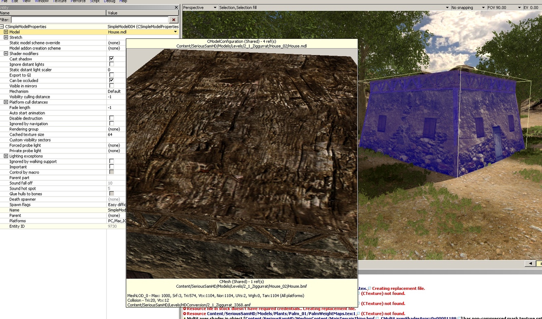Expand Shader modifiers property

pyautogui.click(x=6, y=54)
